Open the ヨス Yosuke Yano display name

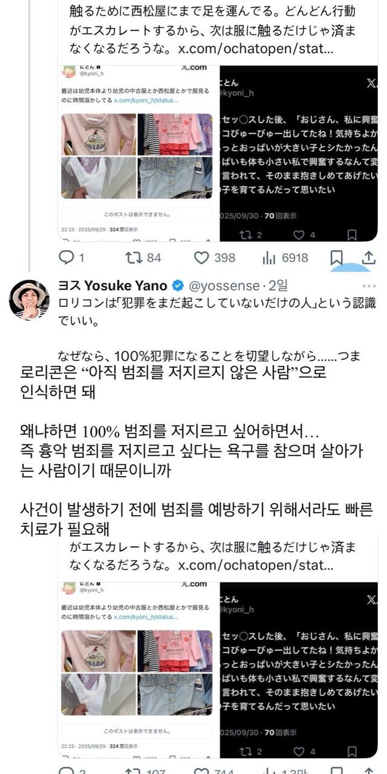[112, 285]
